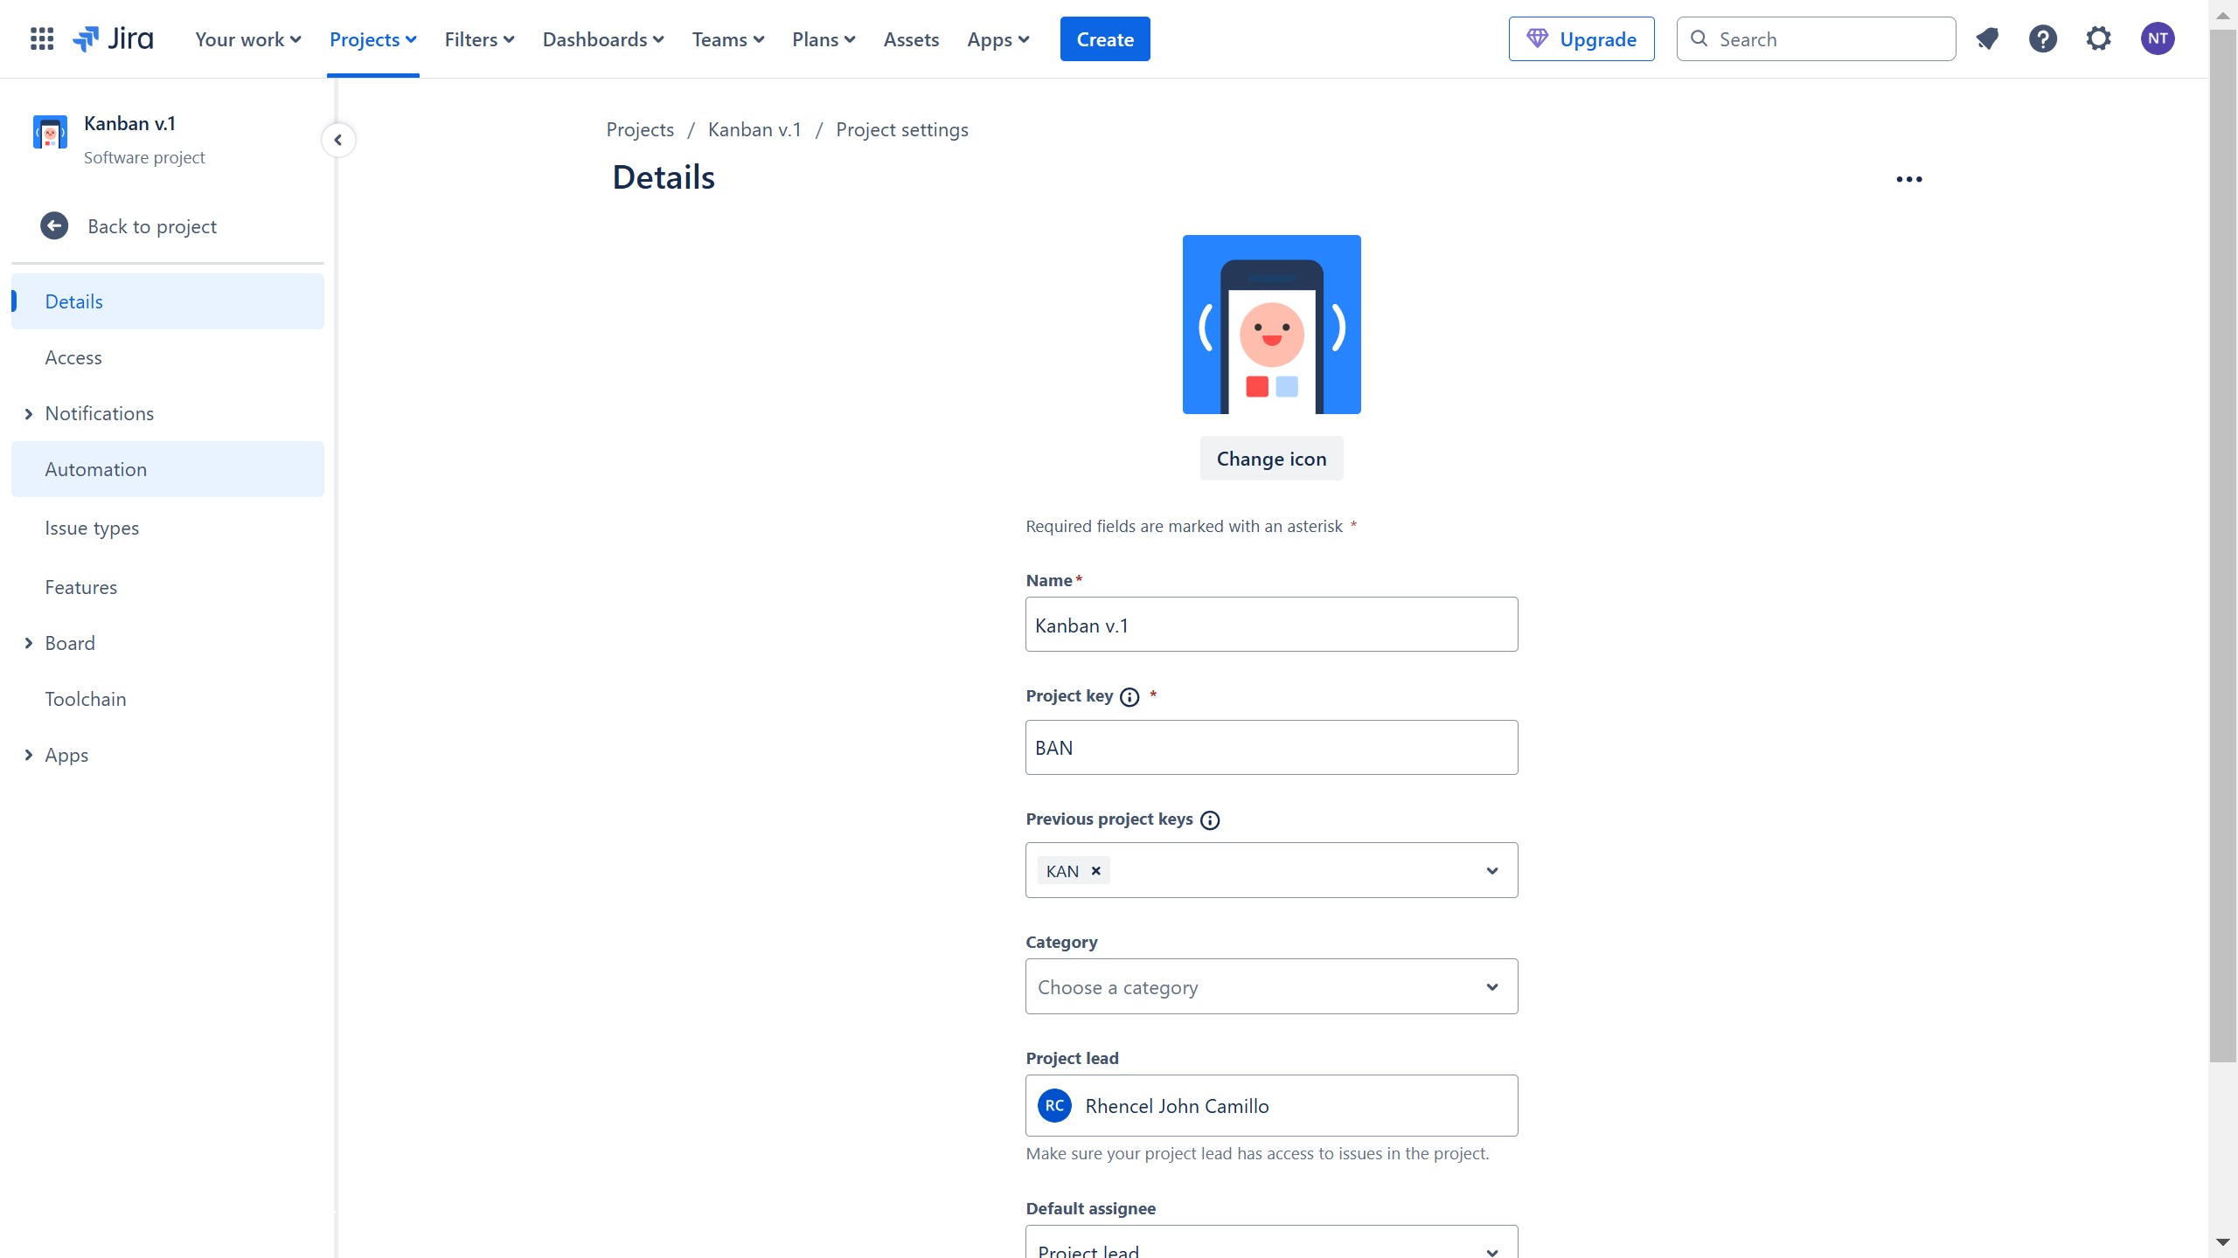This screenshot has height=1258, width=2238.
Task: Click the Previous project keys info icon
Action: click(1210, 820)
